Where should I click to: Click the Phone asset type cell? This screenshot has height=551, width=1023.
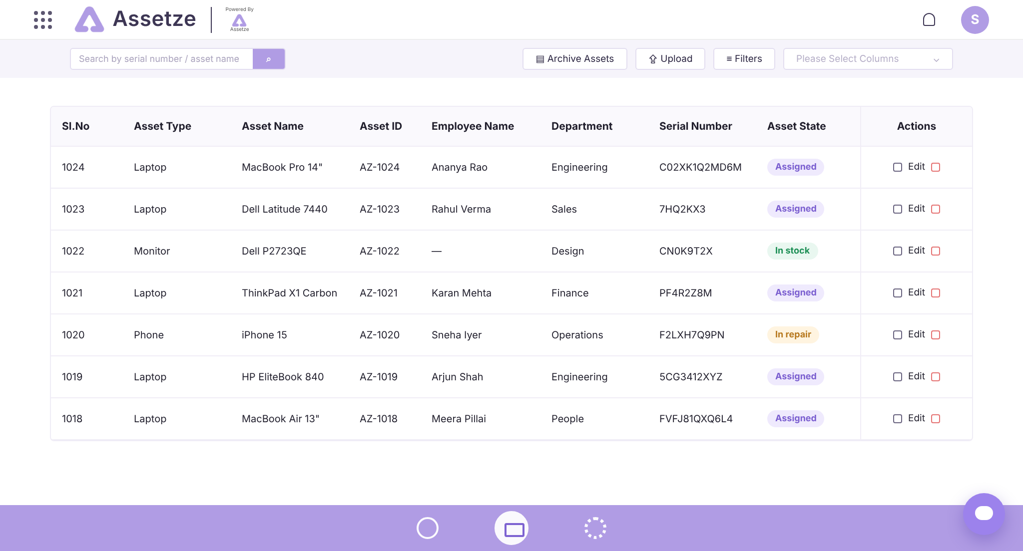coord(149,335)
